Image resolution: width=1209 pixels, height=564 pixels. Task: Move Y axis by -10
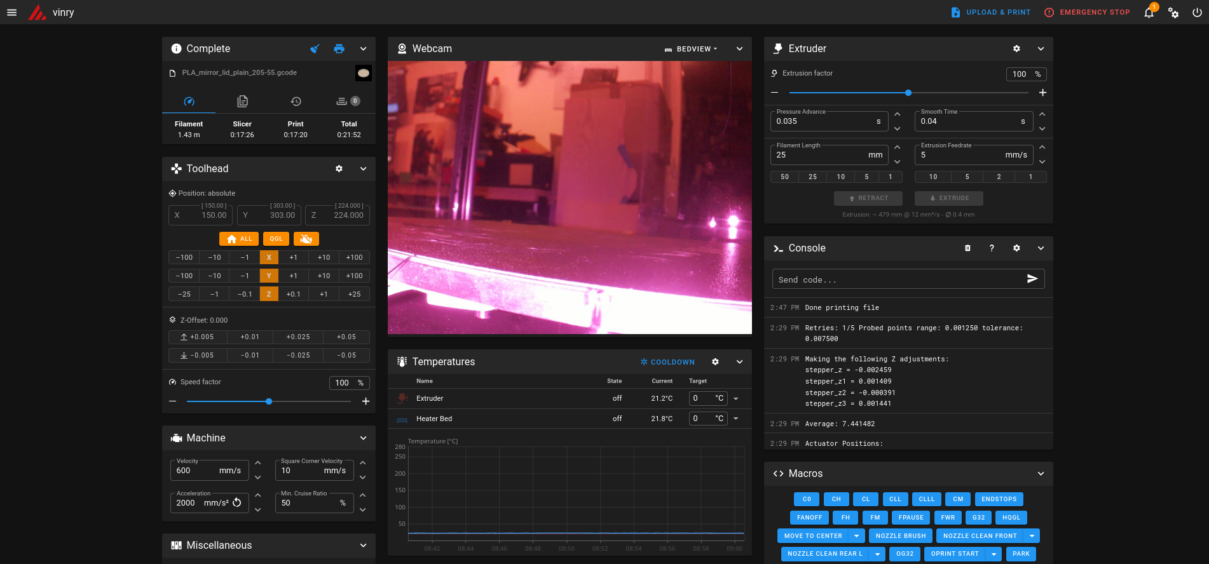[215, 276]
